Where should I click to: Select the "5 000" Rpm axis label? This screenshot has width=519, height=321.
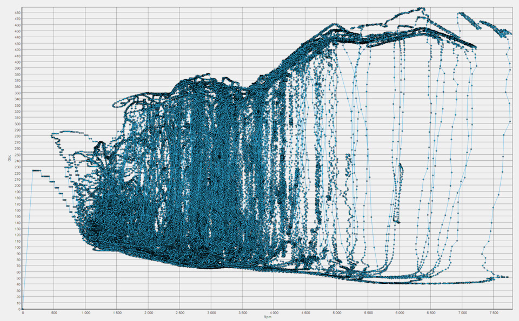pyautogui.click(x=337, y=312)
